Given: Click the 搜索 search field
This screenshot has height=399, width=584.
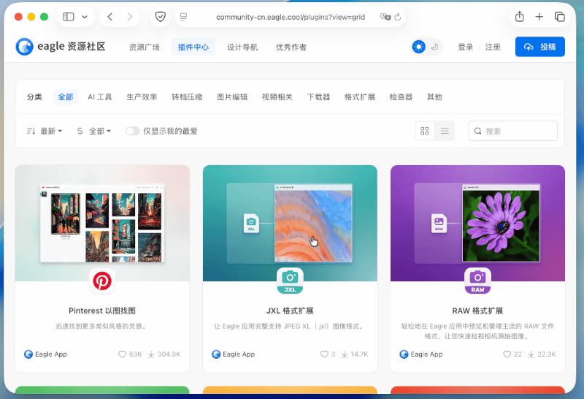Looking at the screenshot, I should click(513, 131).
